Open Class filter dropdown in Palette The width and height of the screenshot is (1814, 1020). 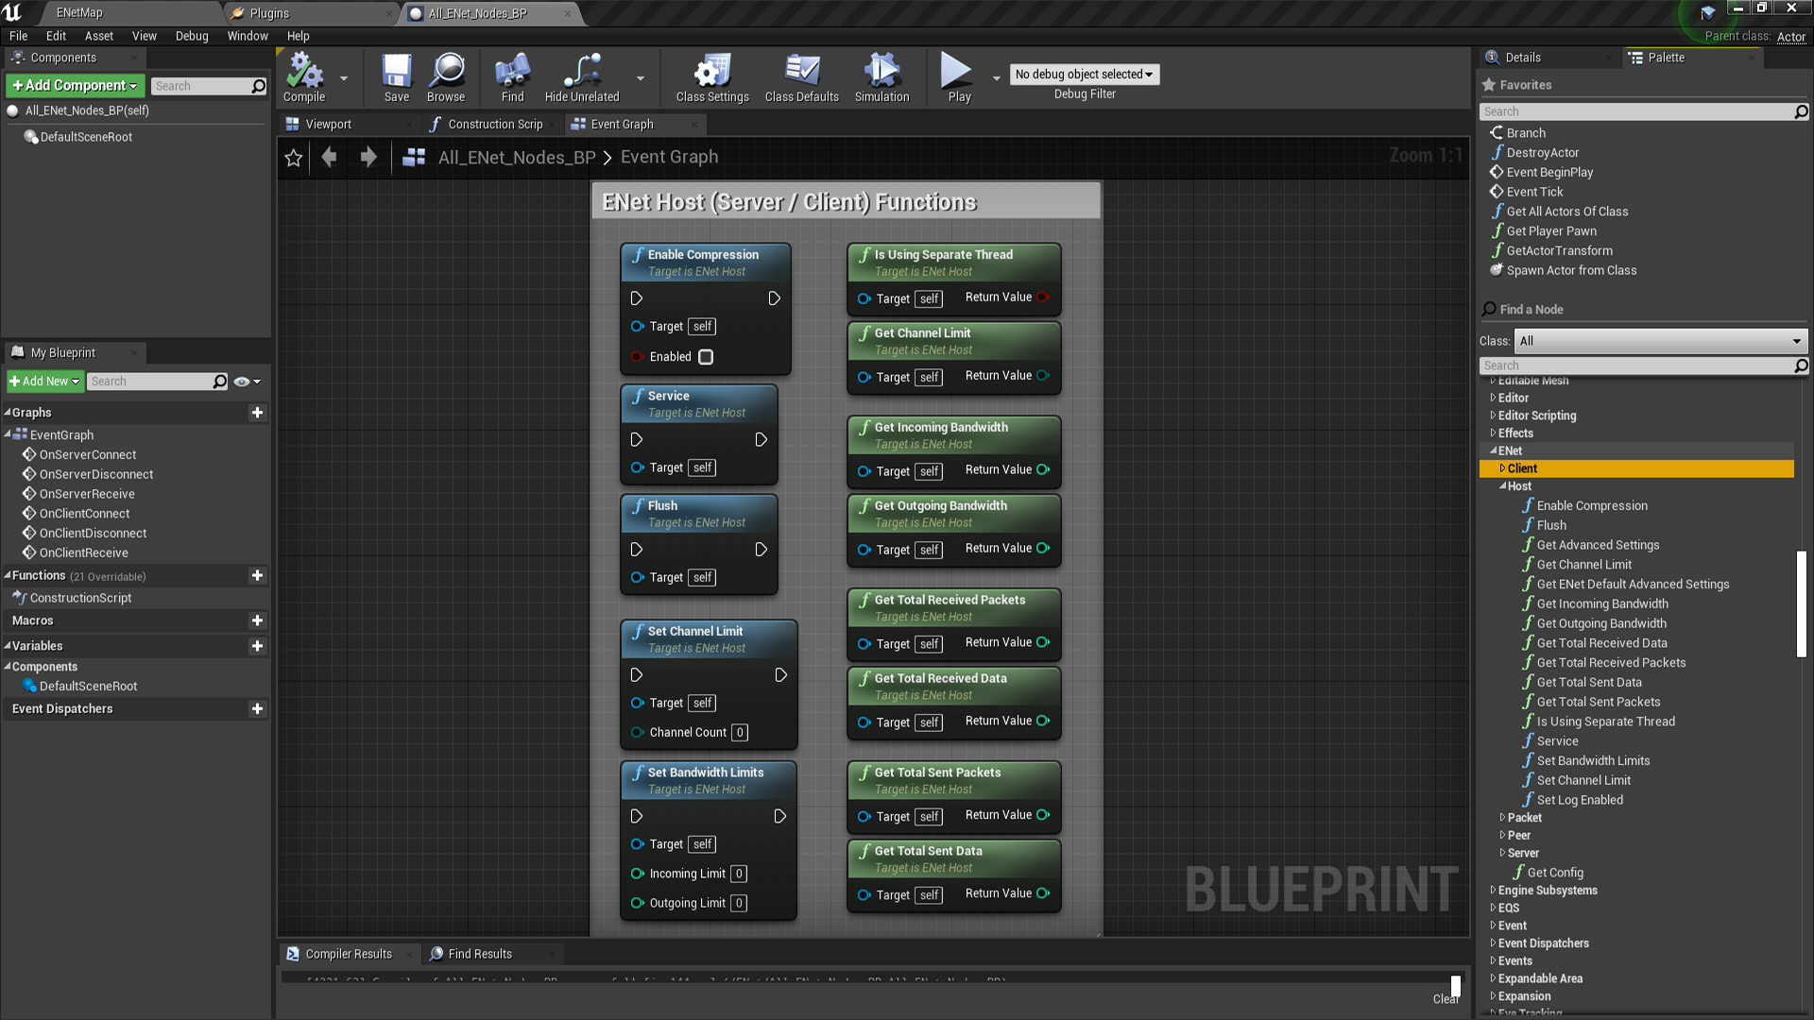(1661, 341)
